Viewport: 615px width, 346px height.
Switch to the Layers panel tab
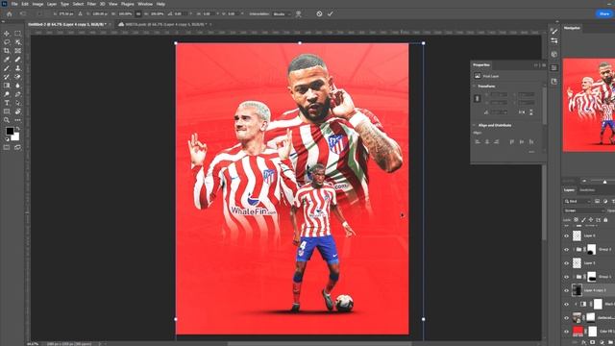point(569,190)
